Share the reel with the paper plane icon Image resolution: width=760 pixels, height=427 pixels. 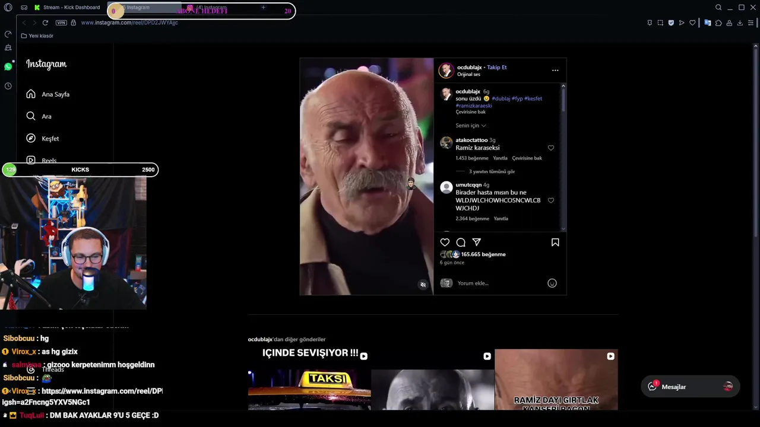pyautogui.click(x=476, y=242)
